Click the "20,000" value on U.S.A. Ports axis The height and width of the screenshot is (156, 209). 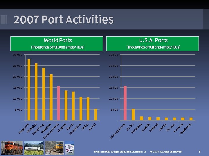tap(113, 77)
